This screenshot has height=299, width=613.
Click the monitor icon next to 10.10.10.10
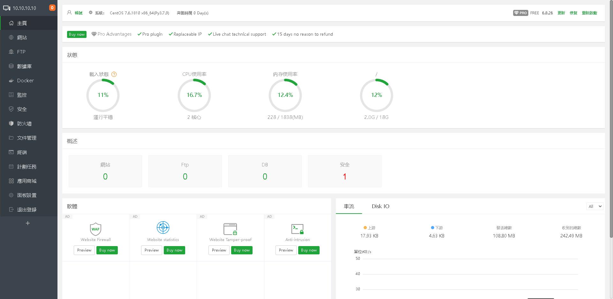[x=6, y=8]
